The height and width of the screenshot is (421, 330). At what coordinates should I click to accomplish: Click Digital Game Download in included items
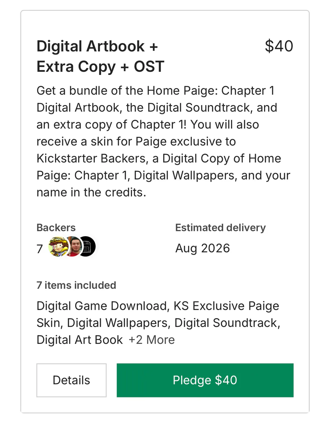click(x=102, y=306)
